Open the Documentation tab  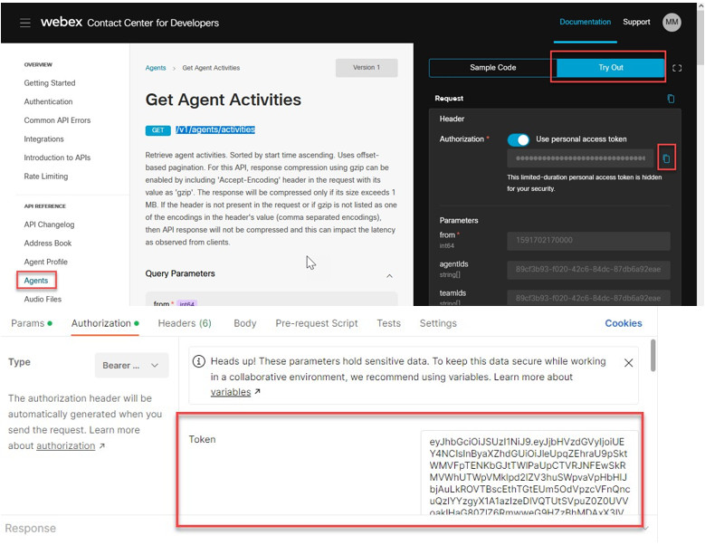[585, 22]
